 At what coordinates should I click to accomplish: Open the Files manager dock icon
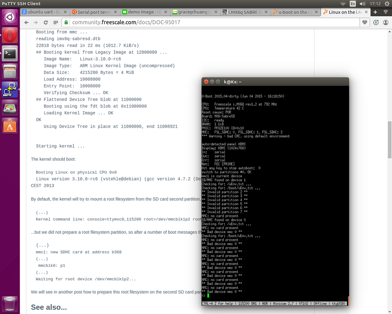[10, 72]
